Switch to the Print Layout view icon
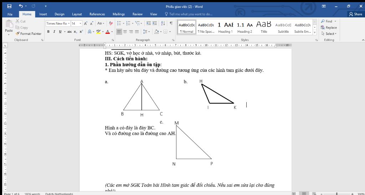Screen dimensions: 365x195 click(304, 193)
